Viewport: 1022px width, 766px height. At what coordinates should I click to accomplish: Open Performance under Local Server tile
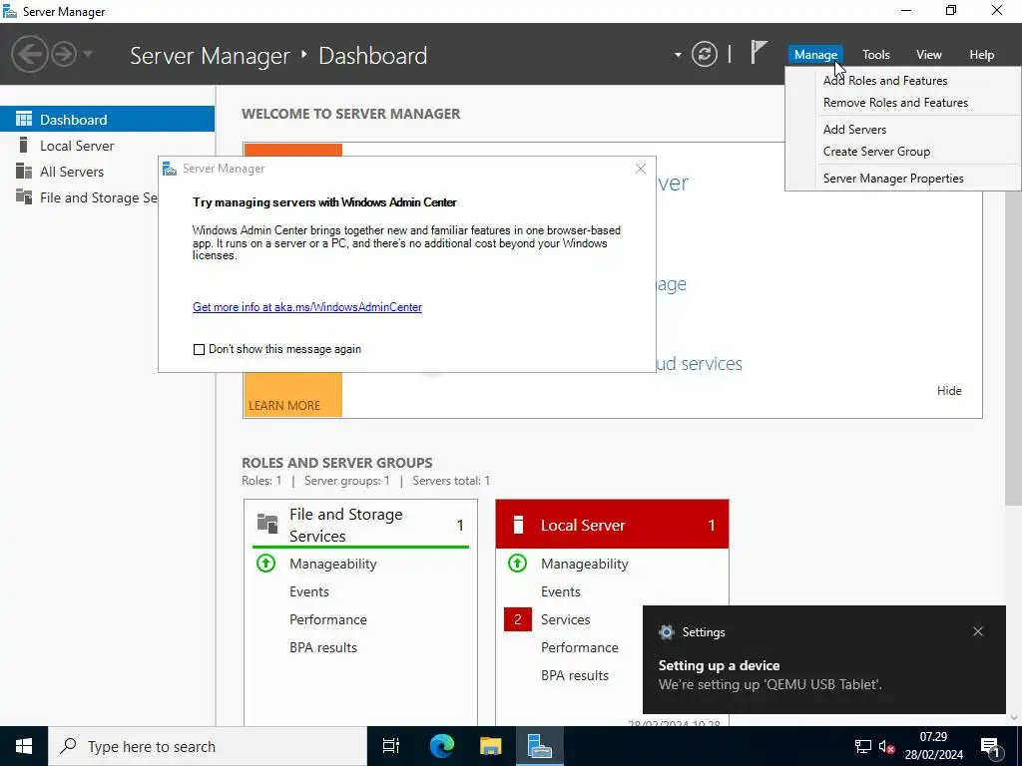pos(580,647)
